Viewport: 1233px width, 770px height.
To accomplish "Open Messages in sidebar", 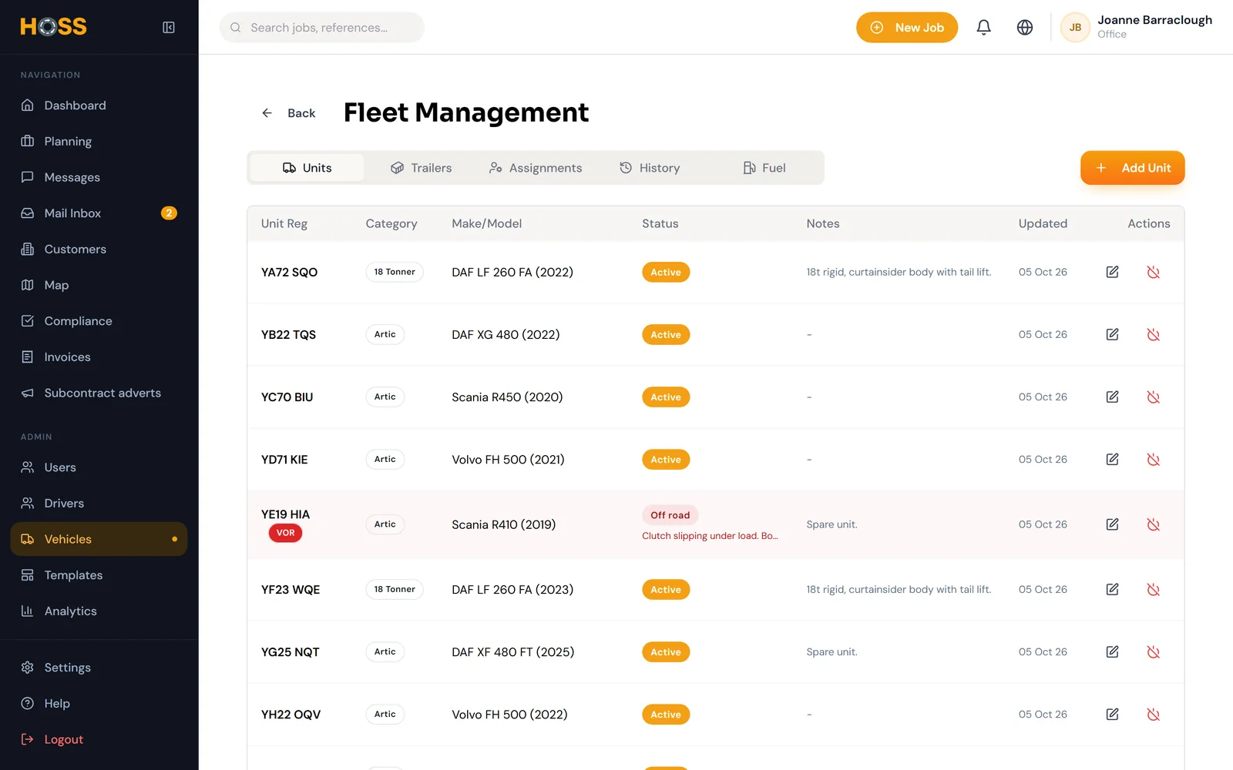I will point(99,177).
